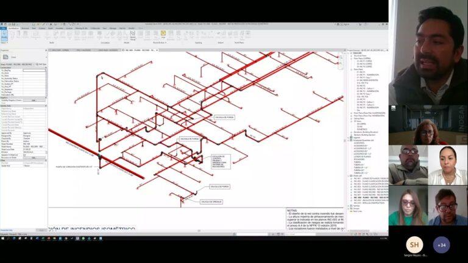The width and height of the screenshot is (468, 263).
Task: Expand Groups node in Project Browser
Action: 349,208
